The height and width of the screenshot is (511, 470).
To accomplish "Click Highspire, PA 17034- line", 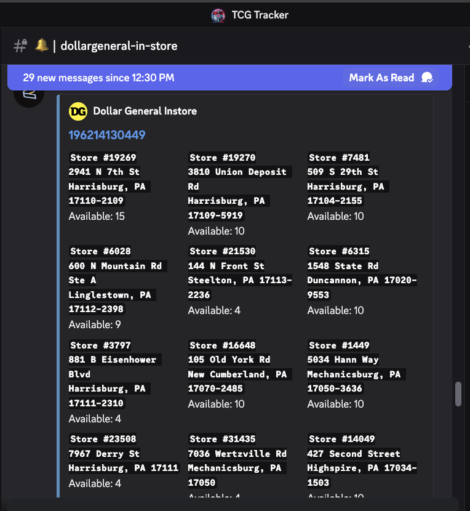I will coord(362,468).
